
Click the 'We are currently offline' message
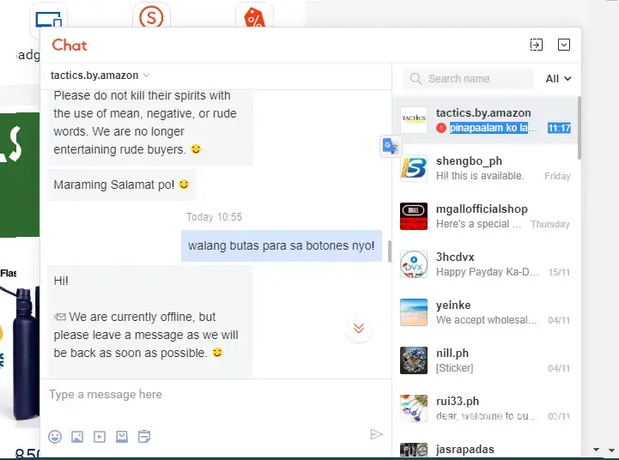tap(150, 322)
